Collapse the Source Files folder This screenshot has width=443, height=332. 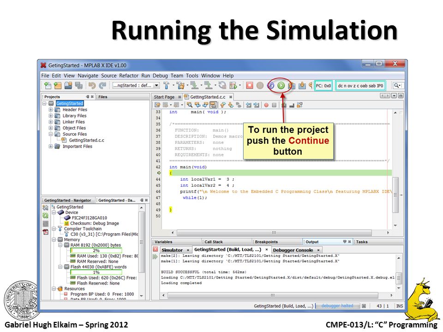pos(51,134)
